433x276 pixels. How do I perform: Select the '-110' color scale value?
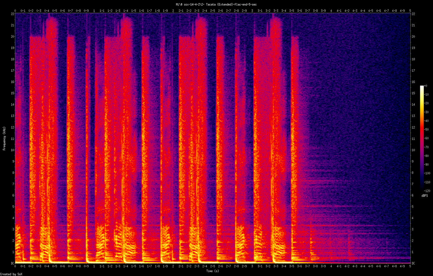pyautogui.click(x=427, y=182)
